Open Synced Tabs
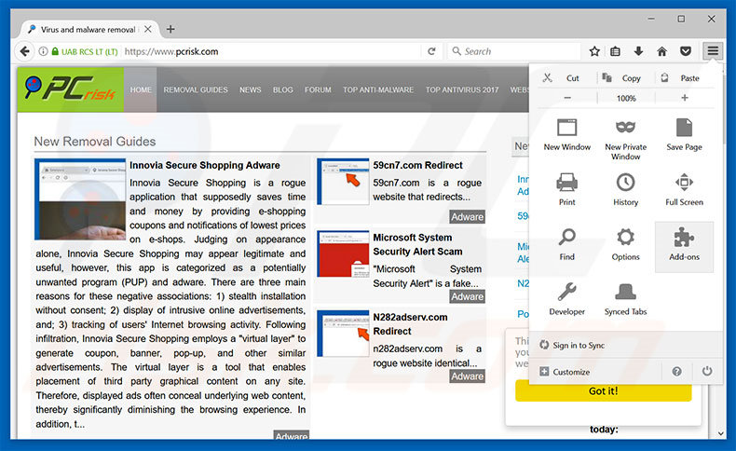The height and width of the screenshot is (451, 736). tap(625, 298)
